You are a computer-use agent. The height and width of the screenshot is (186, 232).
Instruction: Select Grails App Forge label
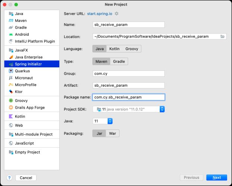[x=30, y=108]
